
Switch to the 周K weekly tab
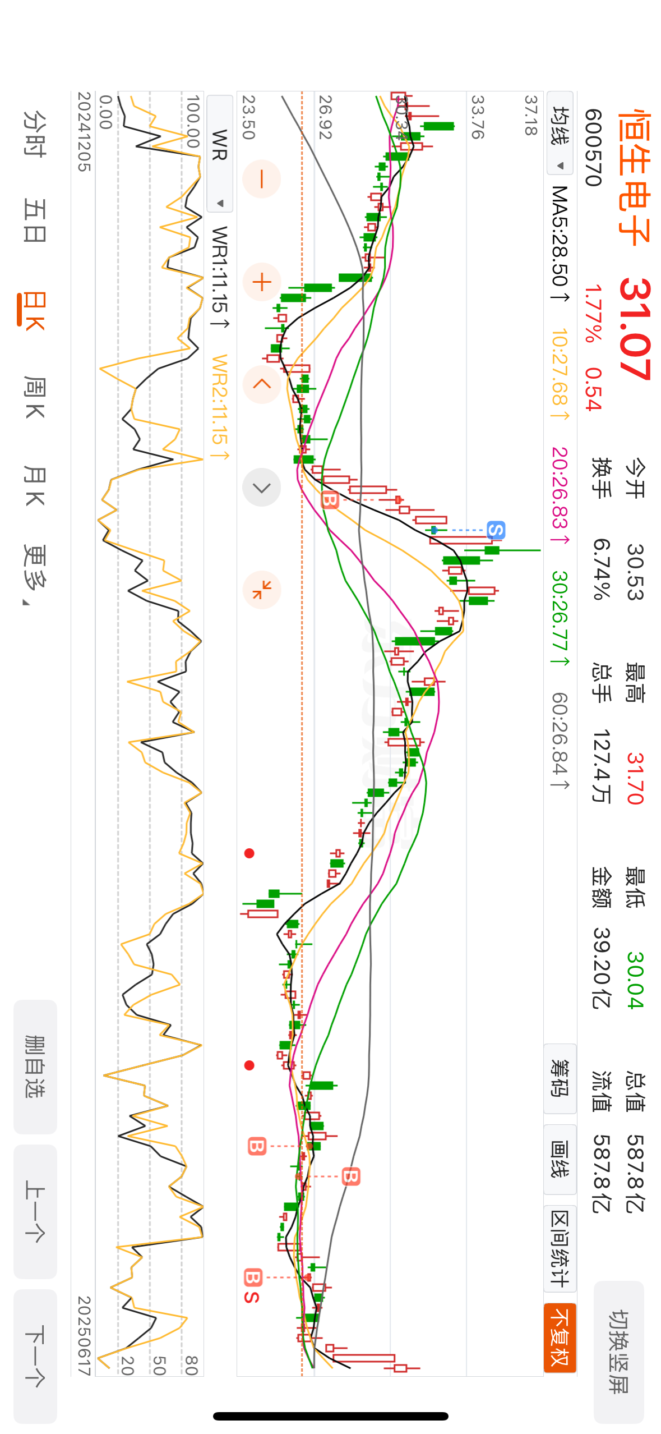tap(34, 398)
